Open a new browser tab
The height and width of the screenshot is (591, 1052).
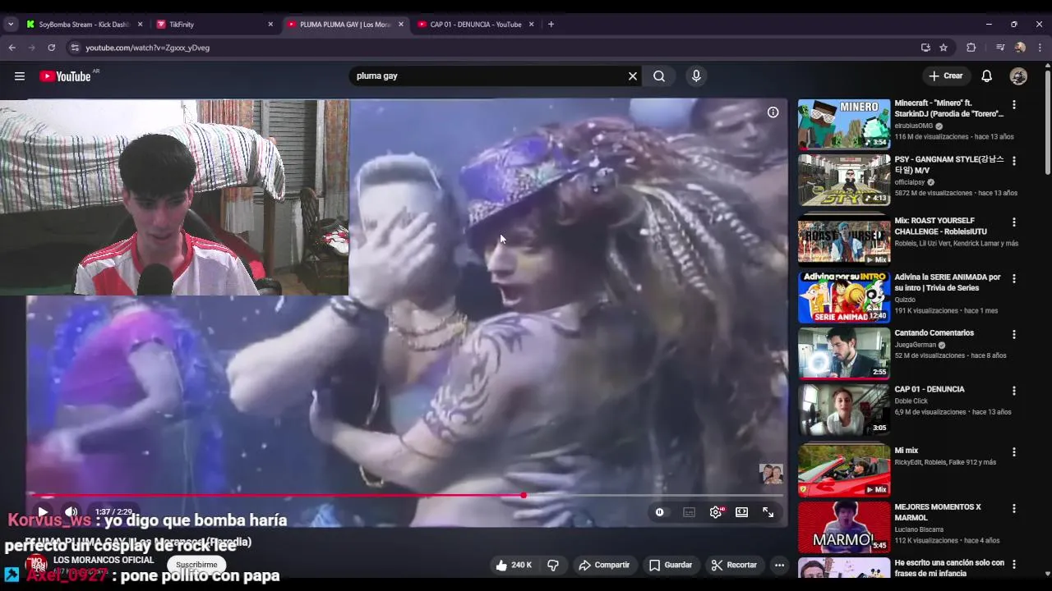551,25
